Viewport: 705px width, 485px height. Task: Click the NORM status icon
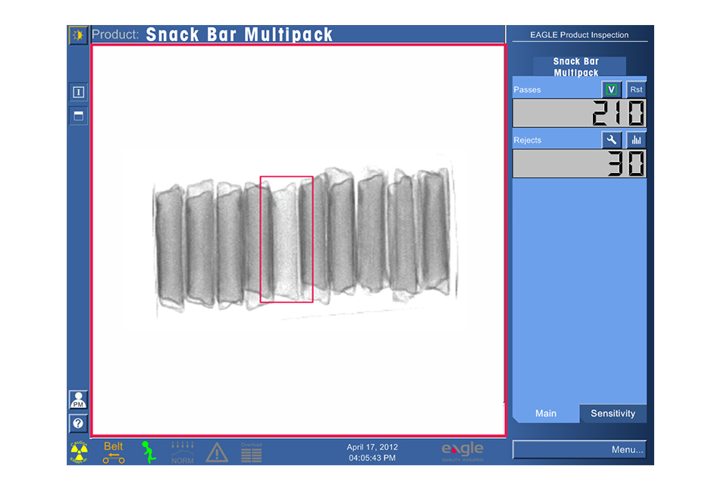(x=183, y=452)
